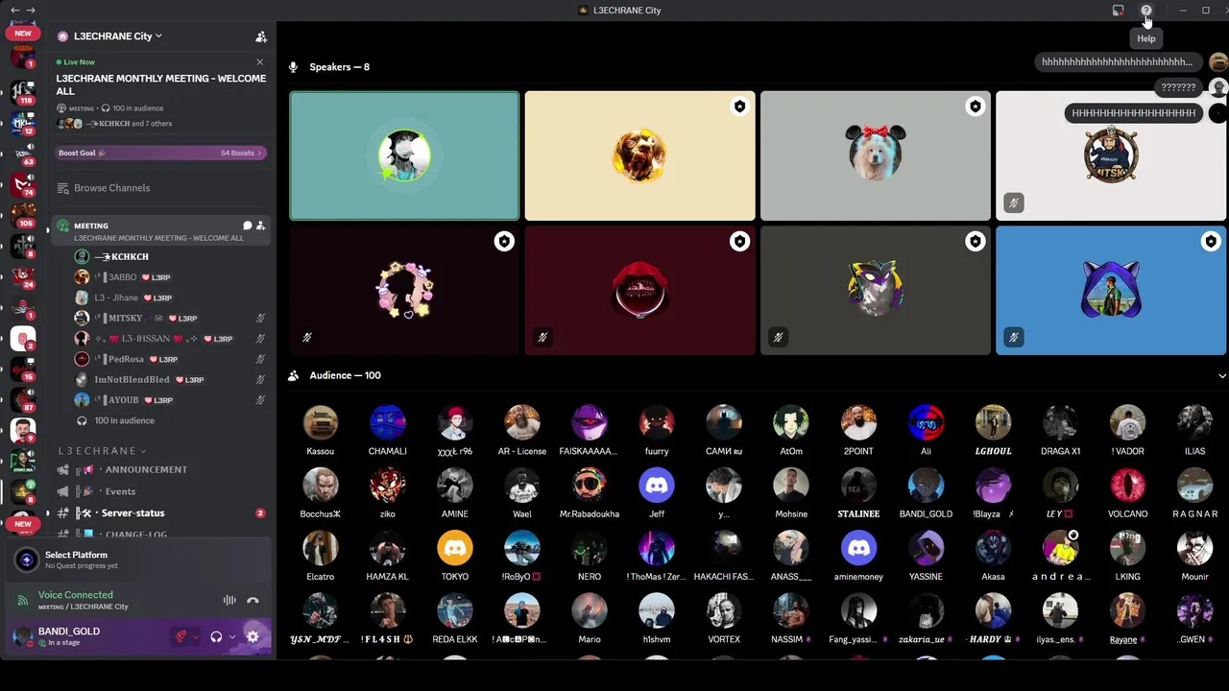
Task: Click invite icon on MEETING stage channel
Action: [x=260, y=226]
